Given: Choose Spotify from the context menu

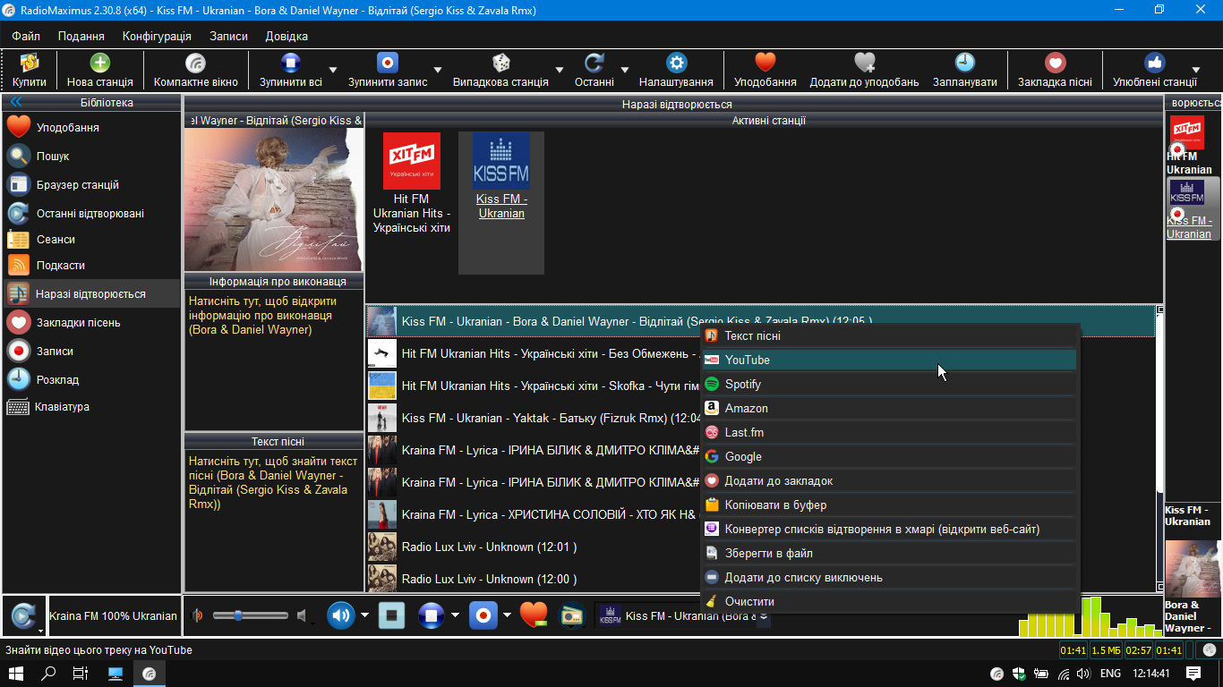Looking at the screenshot, I should [x=890, y=384].
